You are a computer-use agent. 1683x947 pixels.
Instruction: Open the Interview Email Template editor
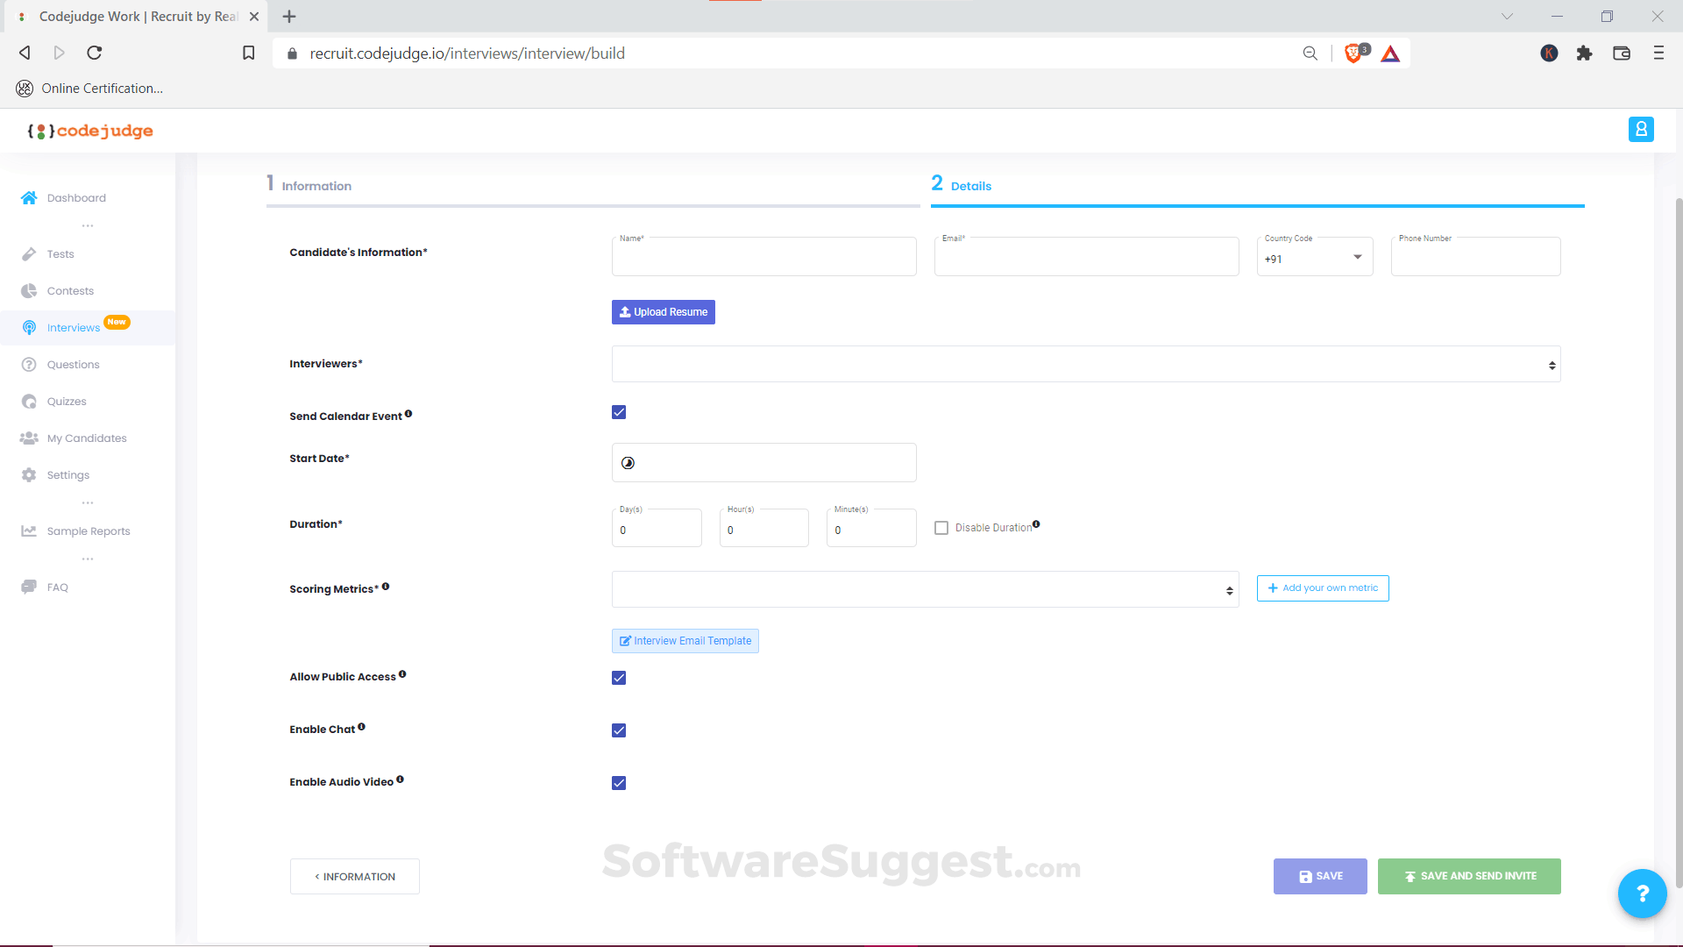685,640
